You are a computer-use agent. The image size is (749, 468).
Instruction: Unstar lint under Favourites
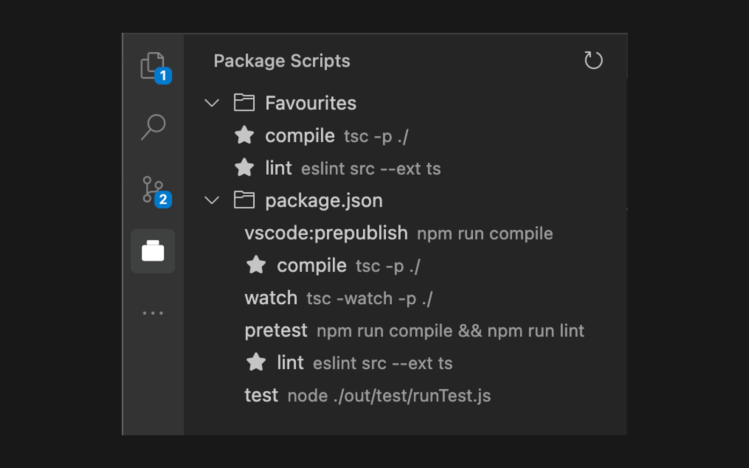click(244, 168)
